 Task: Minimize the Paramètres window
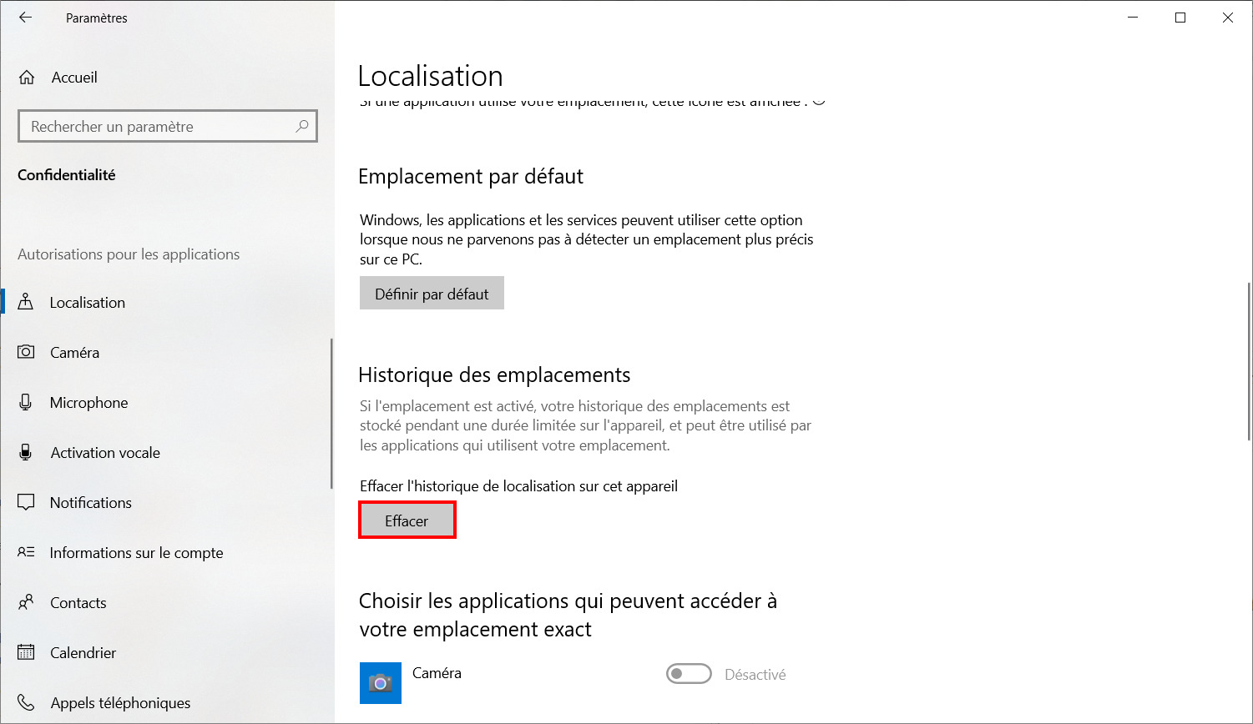[1133, 18]
